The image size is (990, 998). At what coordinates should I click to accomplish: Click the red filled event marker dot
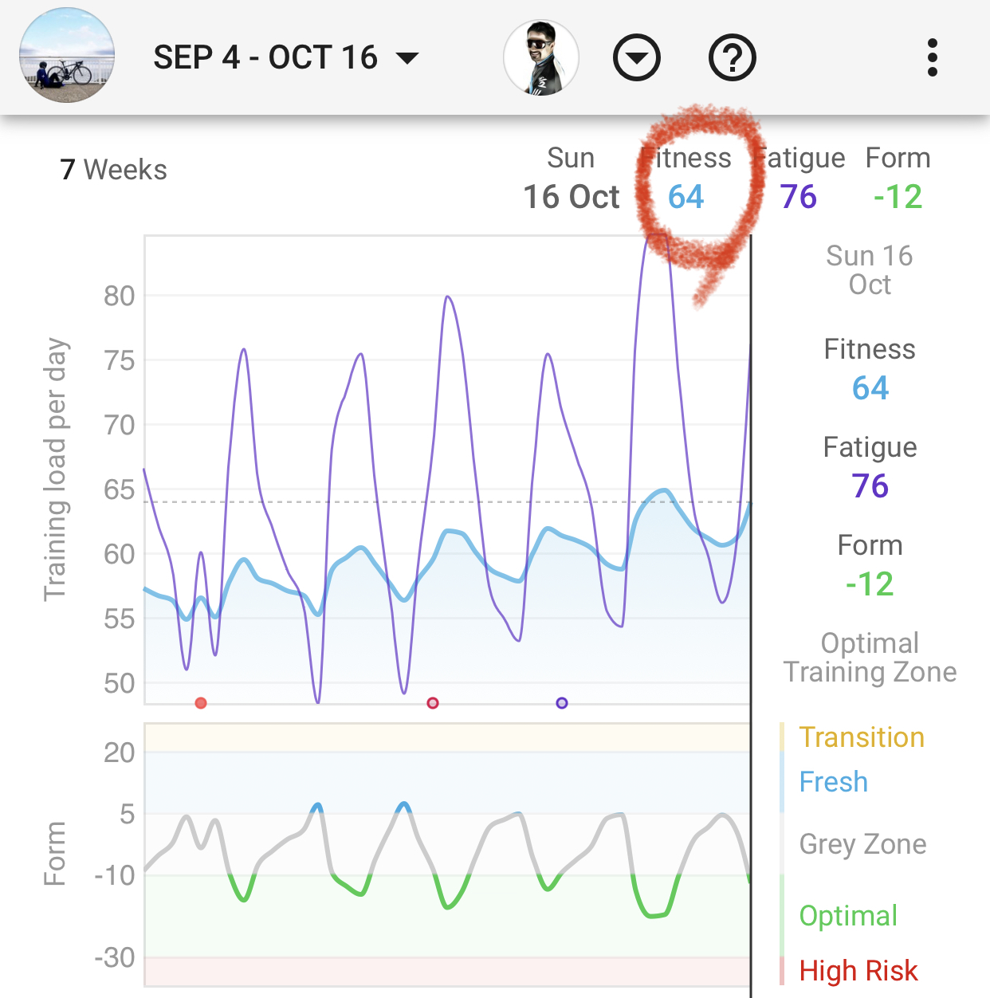coord(201,703)
